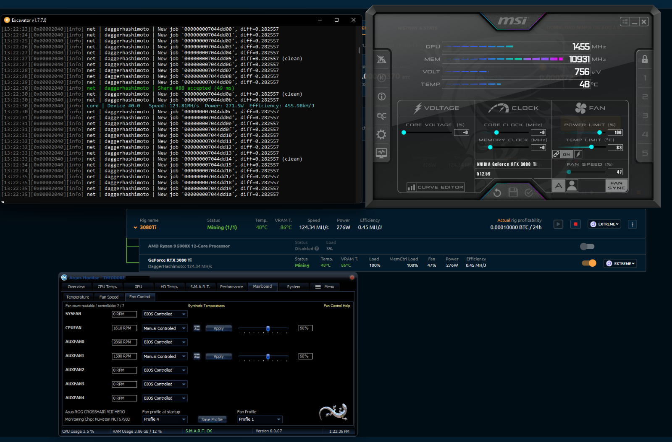Apply Afterburner settings with checkmark
672x442 pixels.
click(x=529, y=192)
